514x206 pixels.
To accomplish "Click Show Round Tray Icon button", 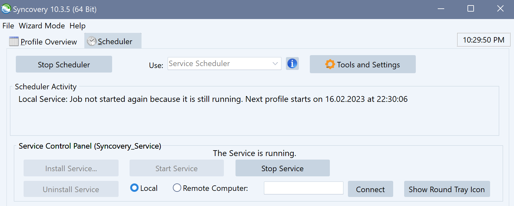I will [446, 189].
